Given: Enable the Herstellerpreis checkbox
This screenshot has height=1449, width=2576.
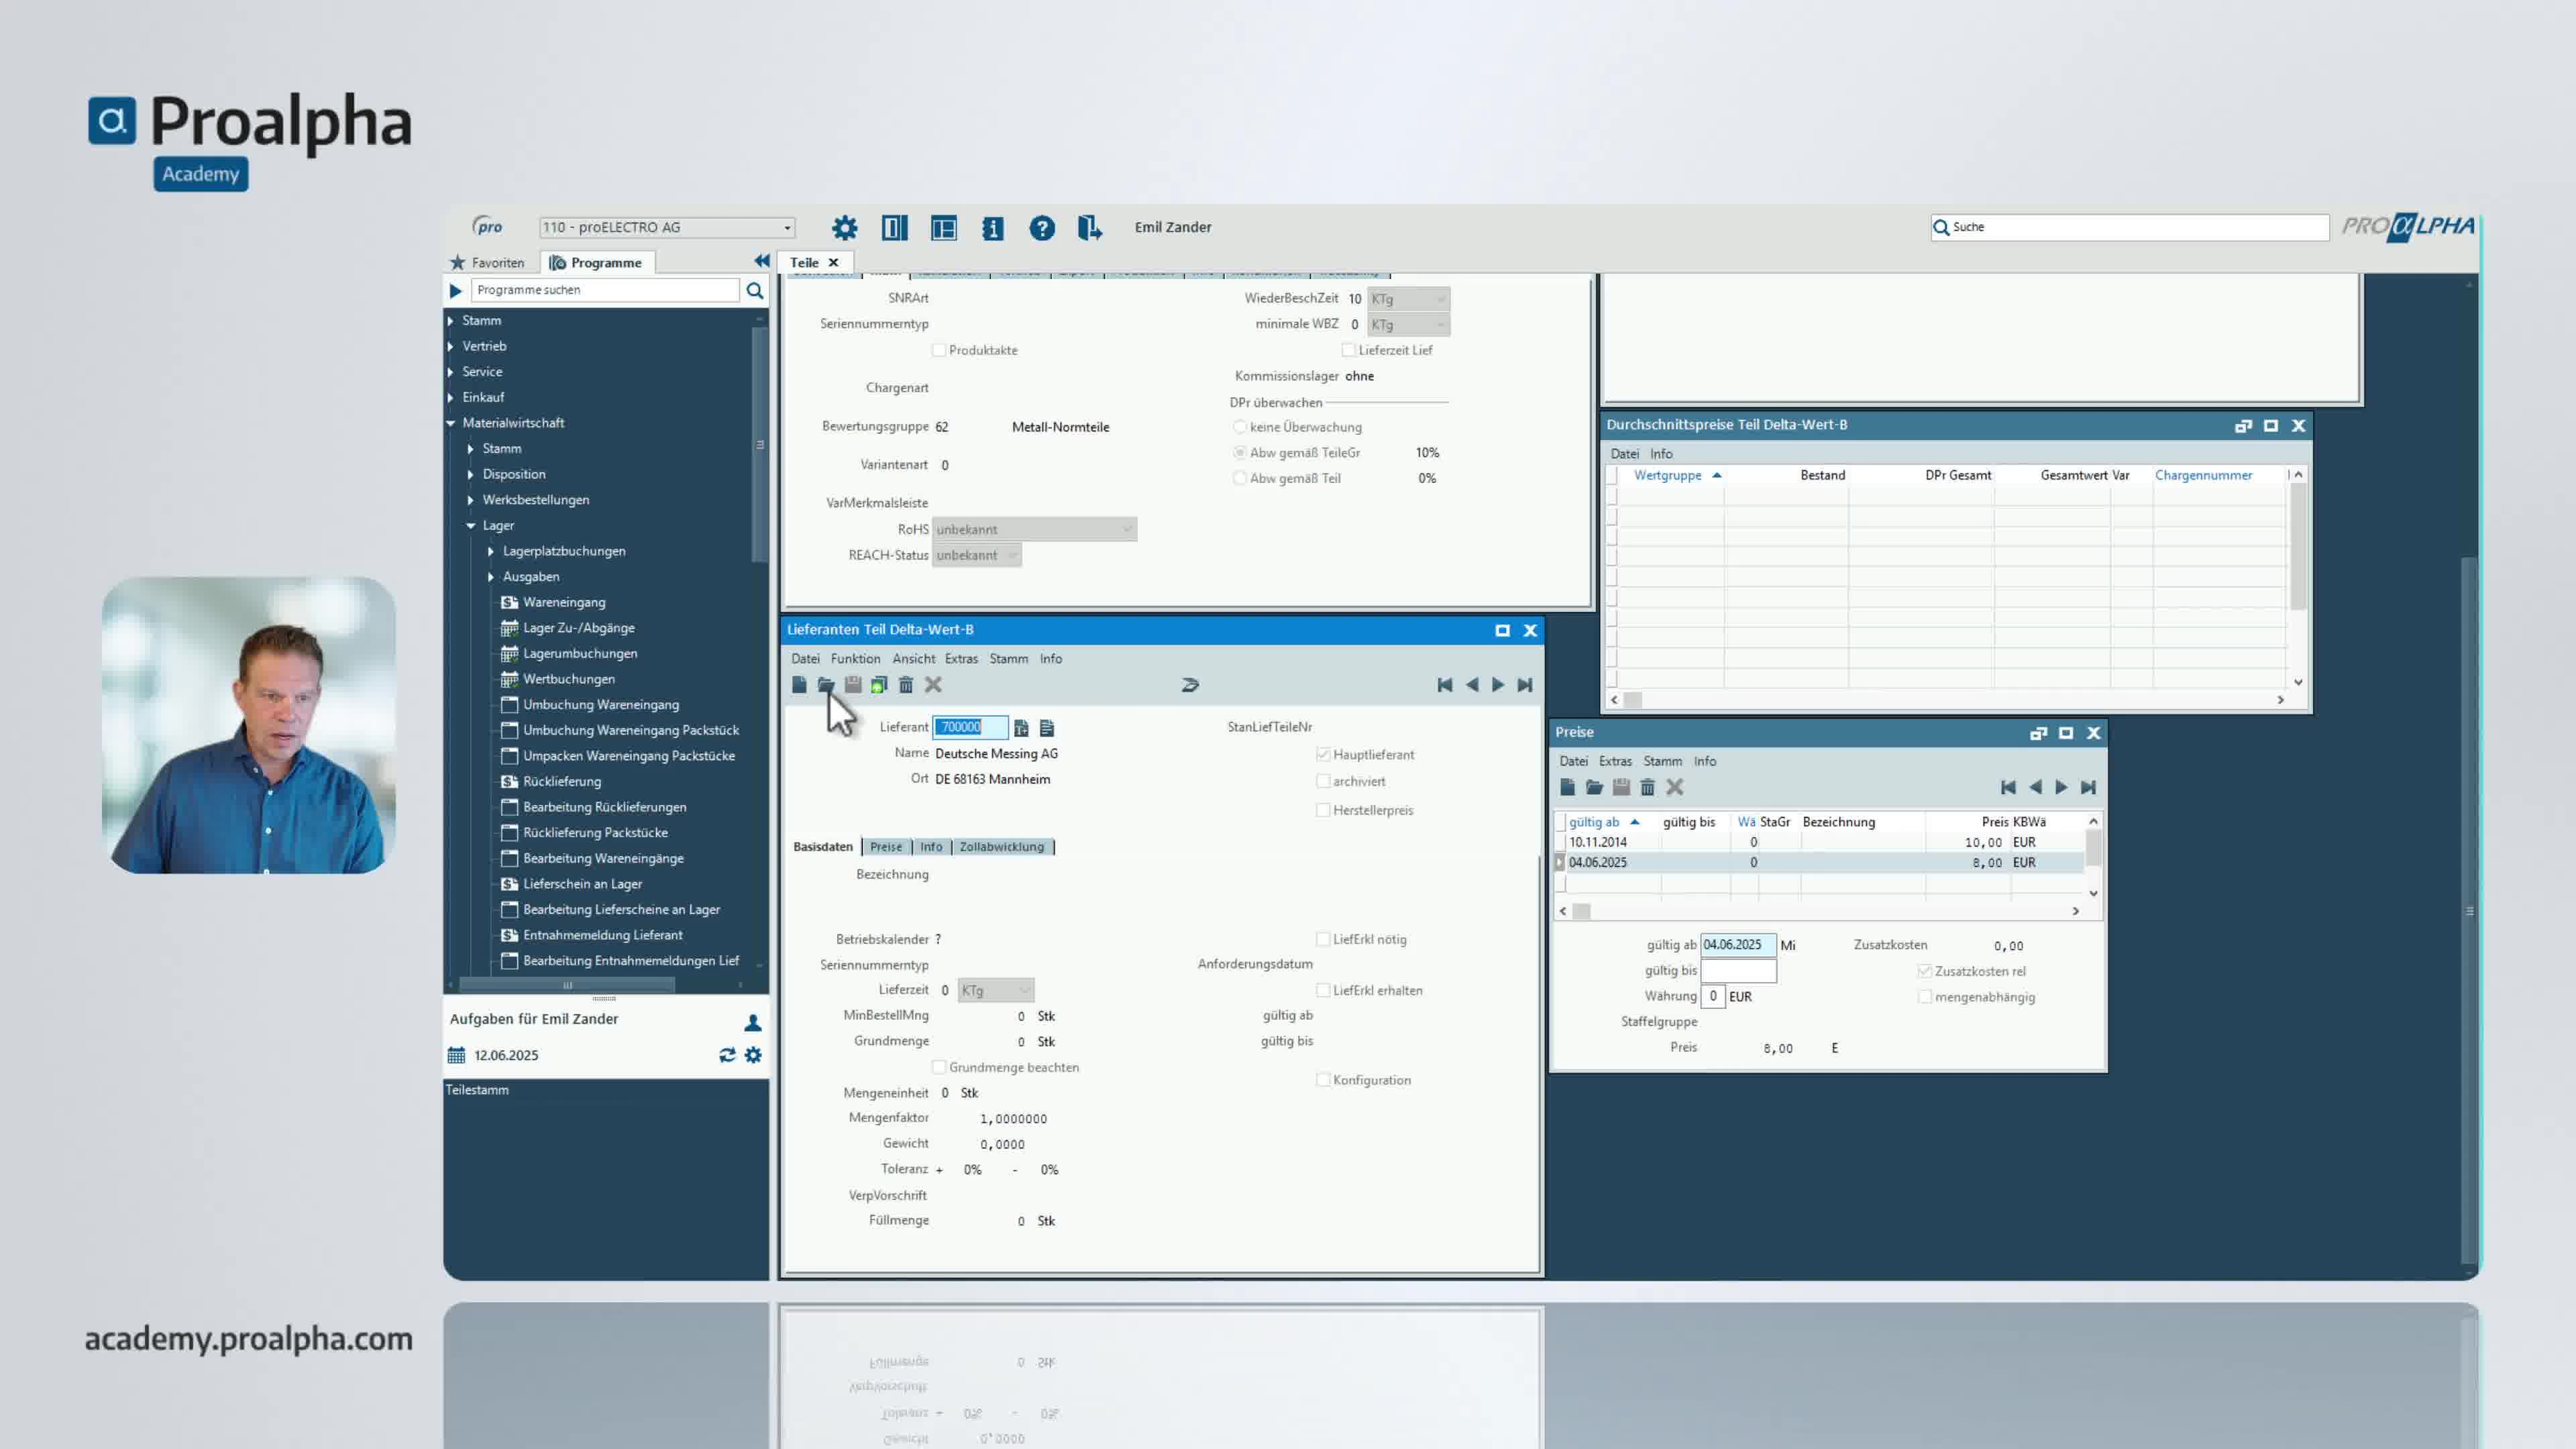Looking at the screenshot, I should pyautogui.click(x=1323, y=810).
